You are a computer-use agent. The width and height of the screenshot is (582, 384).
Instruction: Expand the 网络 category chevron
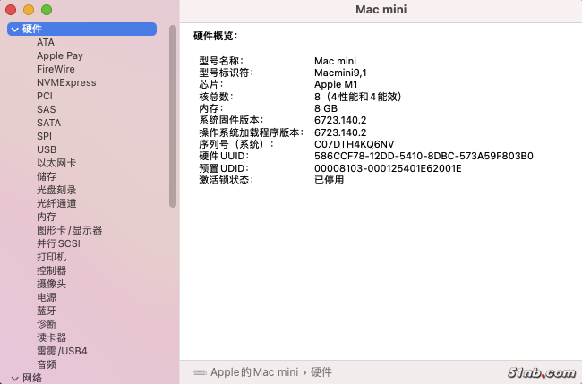pos(15,378)
